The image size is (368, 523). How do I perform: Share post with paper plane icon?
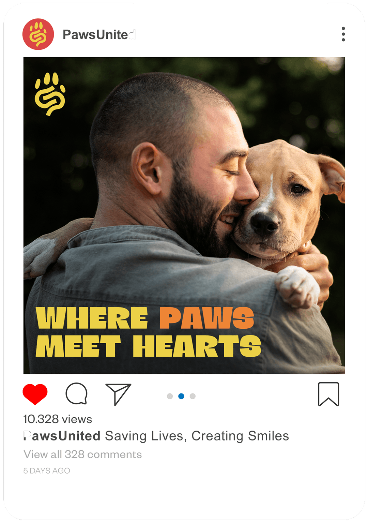[118, 394]
